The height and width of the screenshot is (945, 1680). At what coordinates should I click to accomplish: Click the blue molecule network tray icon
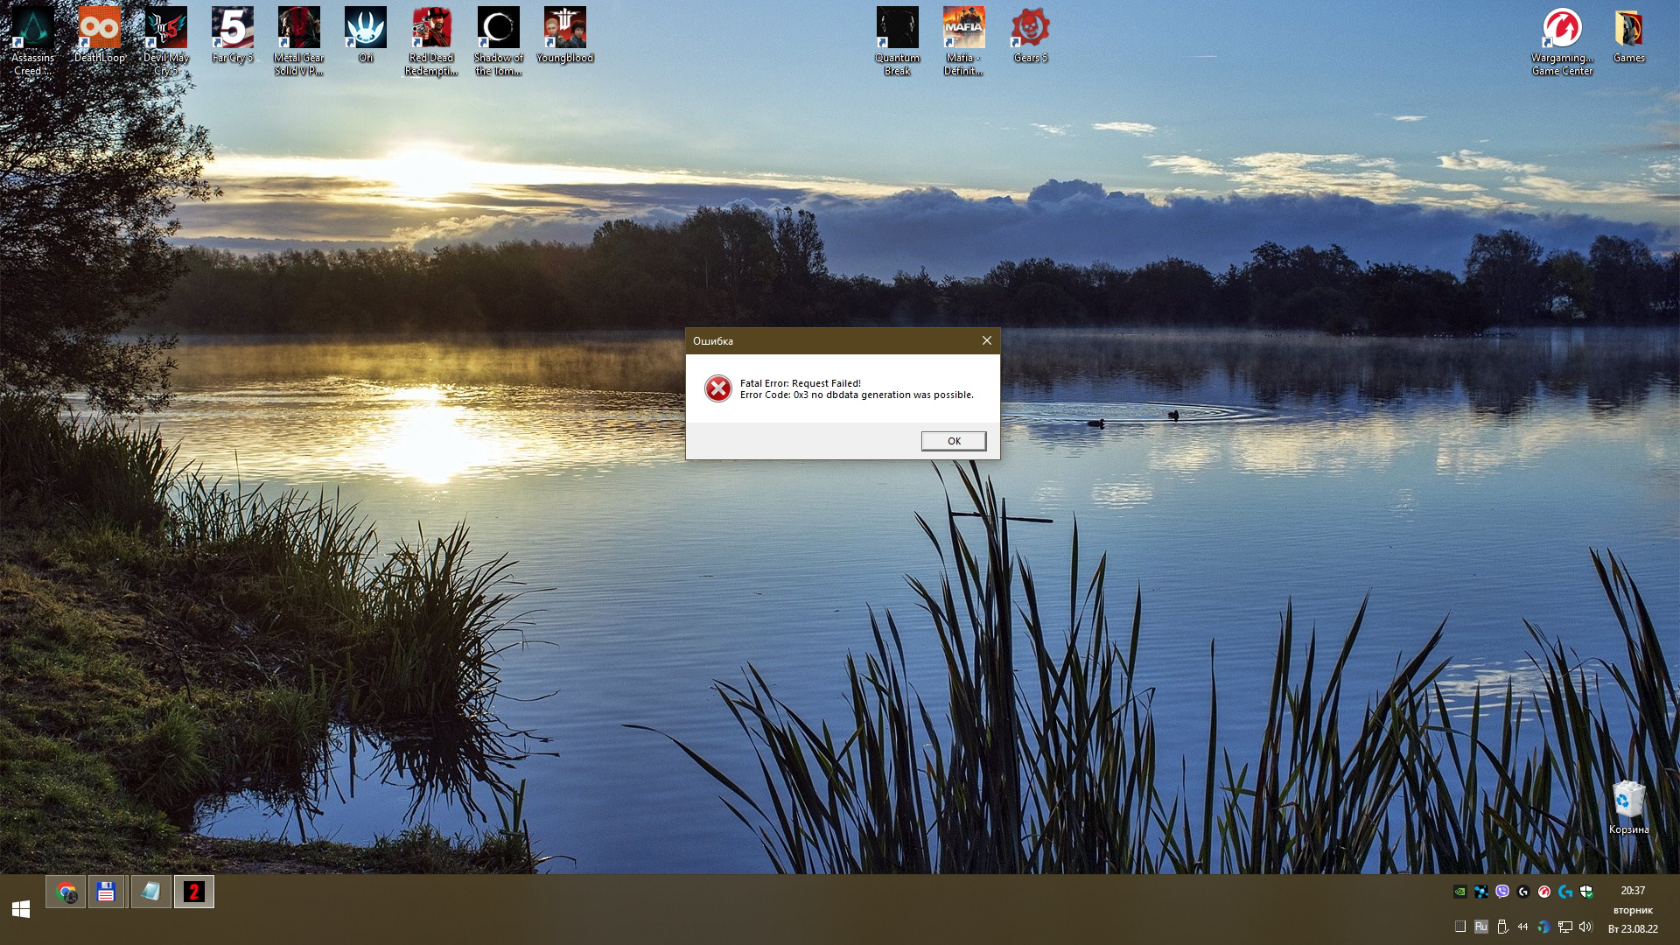click(x=1480, y=892)
